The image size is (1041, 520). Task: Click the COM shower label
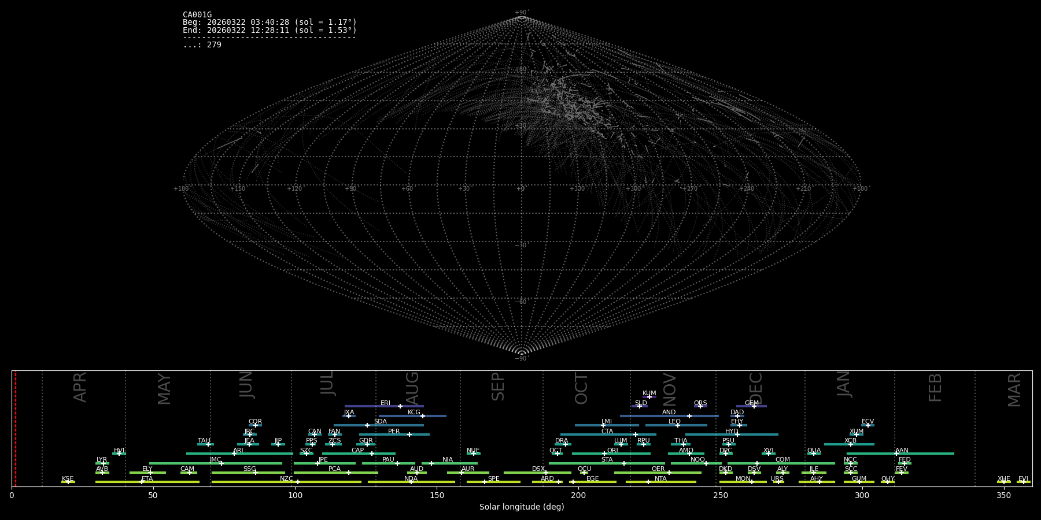(x=782, y=460)
